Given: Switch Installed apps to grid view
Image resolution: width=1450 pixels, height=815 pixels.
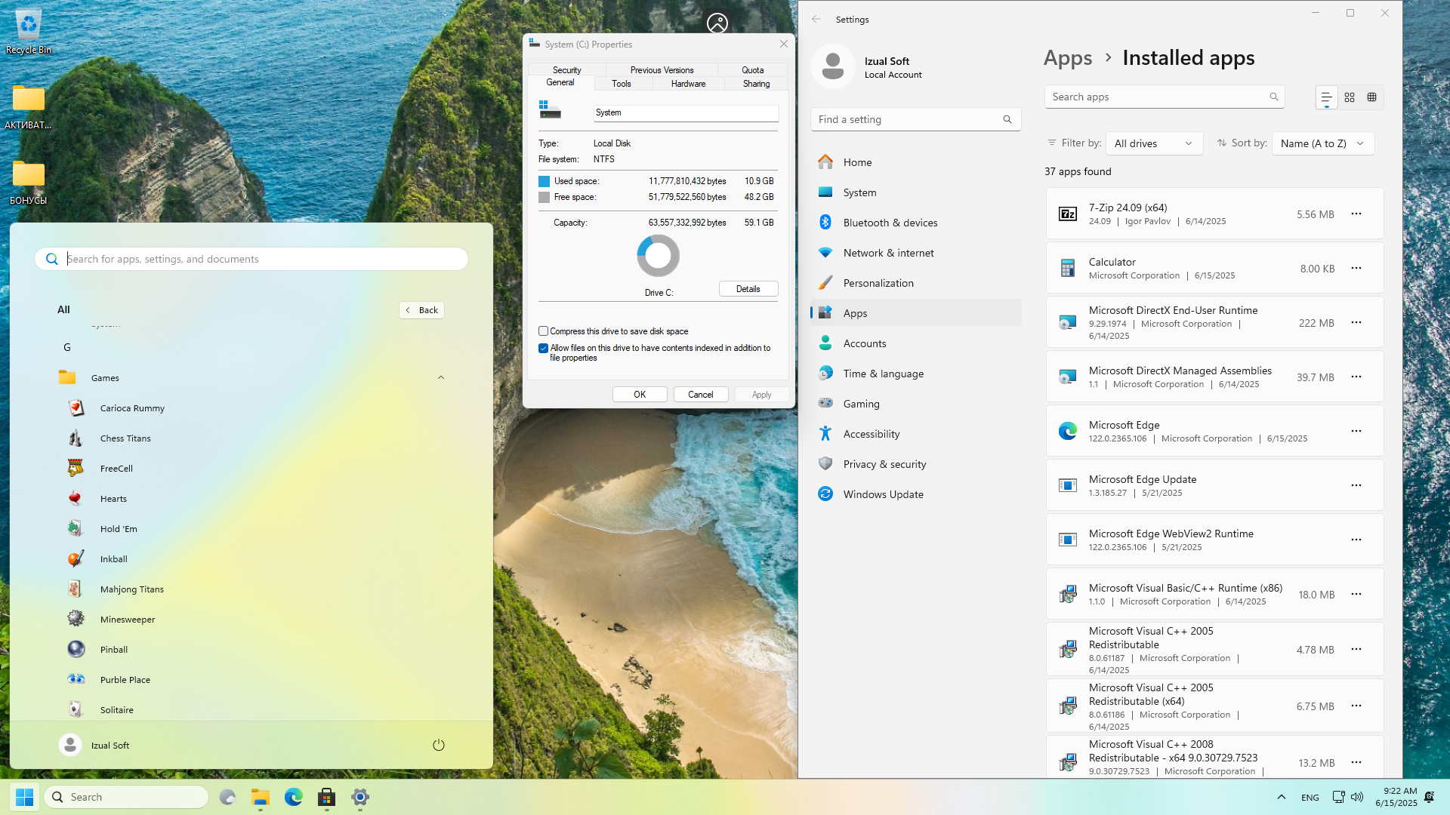Looking at the screenshot, I should pyautogui.click(x=1350, y=97).
